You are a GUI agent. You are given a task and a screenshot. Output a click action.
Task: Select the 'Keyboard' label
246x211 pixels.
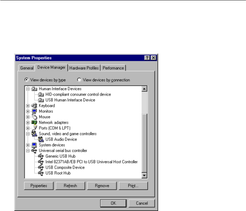pyautogui.click(x=47, y=106)
